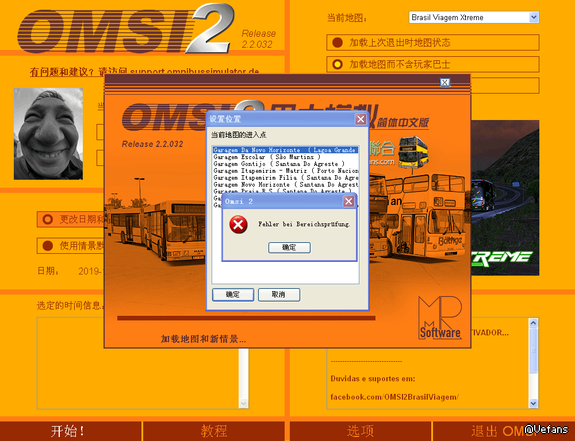Select Garagem Gontijo (Santana Do Agreste) entry

(285, 164)
